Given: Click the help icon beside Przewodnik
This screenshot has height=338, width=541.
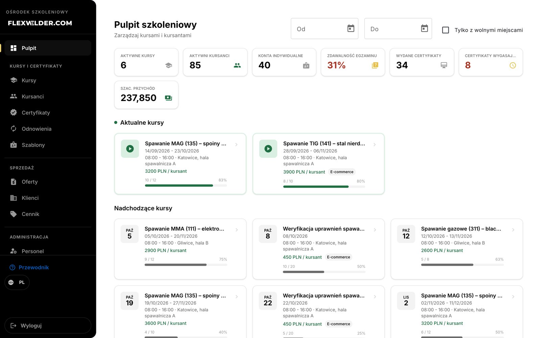Looking at the screenshot, I should coord(13,267).
